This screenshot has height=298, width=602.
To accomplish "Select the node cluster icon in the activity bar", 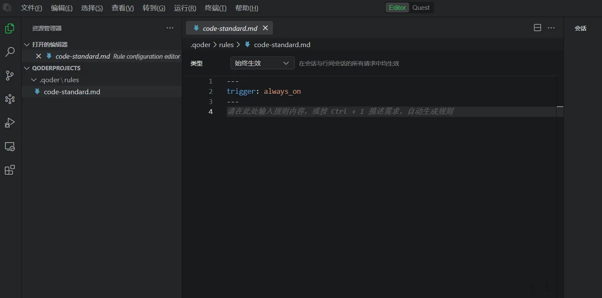I will 9,99.
